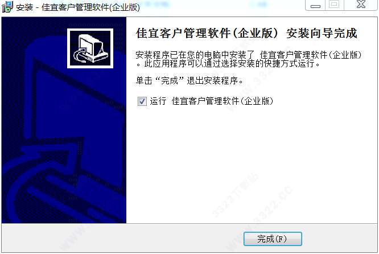Click the 安装向导完成 heading

[322, 33]
